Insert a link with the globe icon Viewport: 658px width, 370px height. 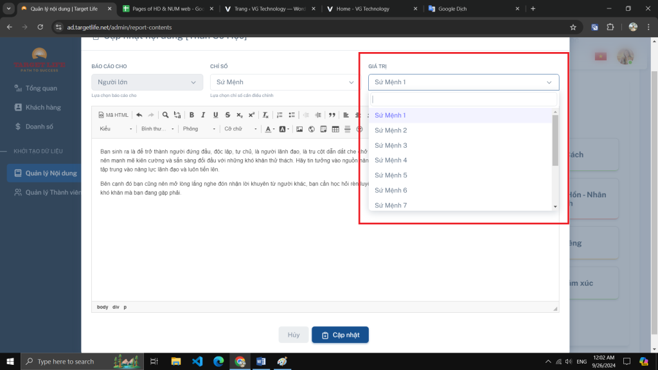[312, 129]
